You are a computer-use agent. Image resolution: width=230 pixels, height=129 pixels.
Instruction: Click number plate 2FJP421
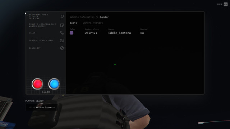coord(91,33)
